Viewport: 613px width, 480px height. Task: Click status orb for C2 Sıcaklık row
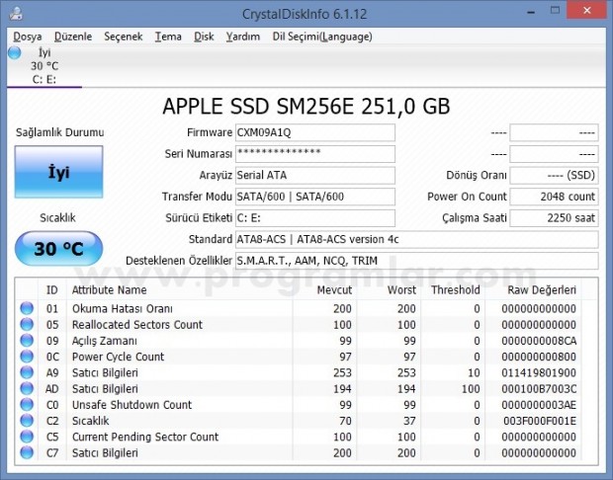27,420
